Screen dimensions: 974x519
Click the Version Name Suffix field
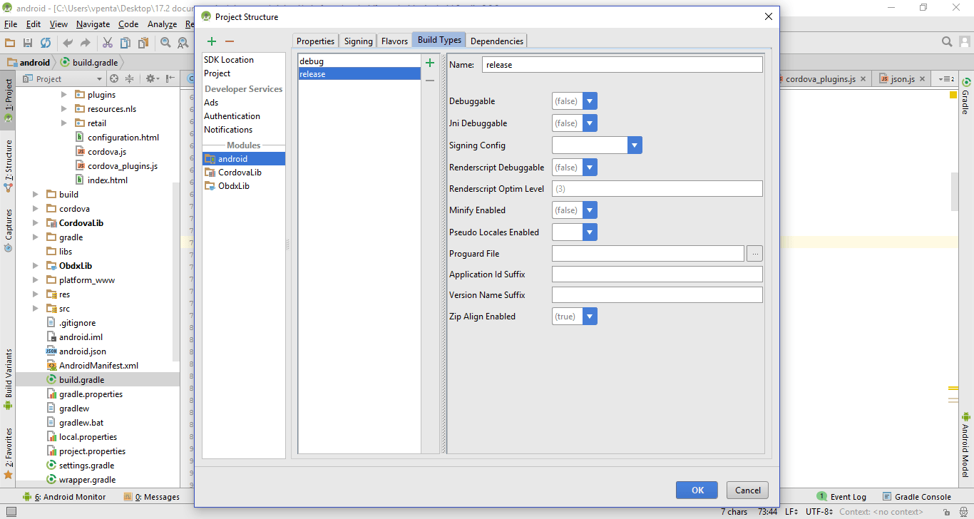coord(657,295)
